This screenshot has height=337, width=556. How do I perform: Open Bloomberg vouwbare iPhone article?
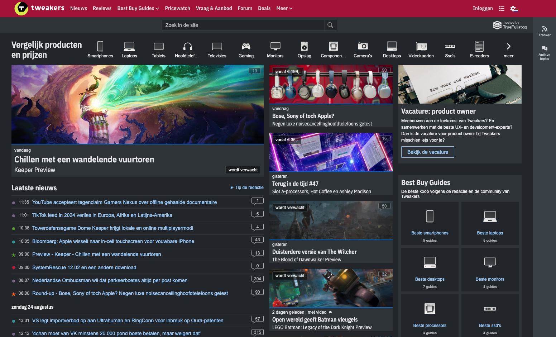click(x=113, y=241)
